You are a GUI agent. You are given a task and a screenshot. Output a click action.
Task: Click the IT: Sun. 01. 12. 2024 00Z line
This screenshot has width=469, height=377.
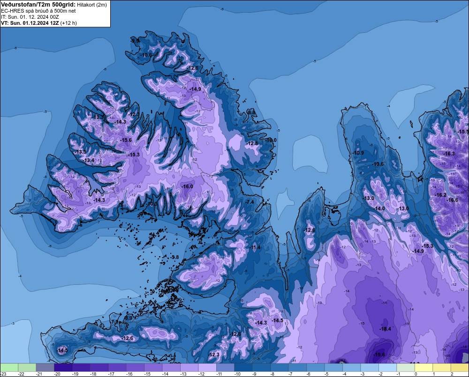[x=30, y=17]
